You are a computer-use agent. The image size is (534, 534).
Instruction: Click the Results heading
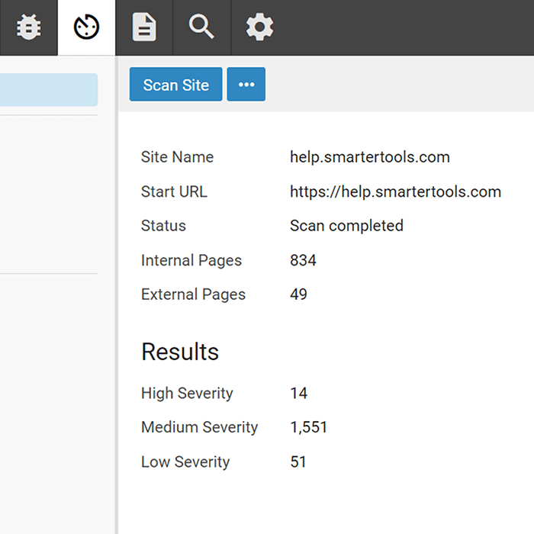180,352
